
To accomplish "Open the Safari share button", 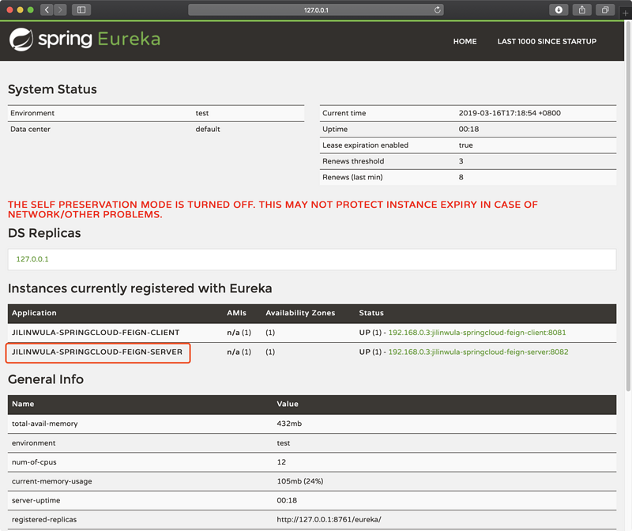I will point(582,9).
